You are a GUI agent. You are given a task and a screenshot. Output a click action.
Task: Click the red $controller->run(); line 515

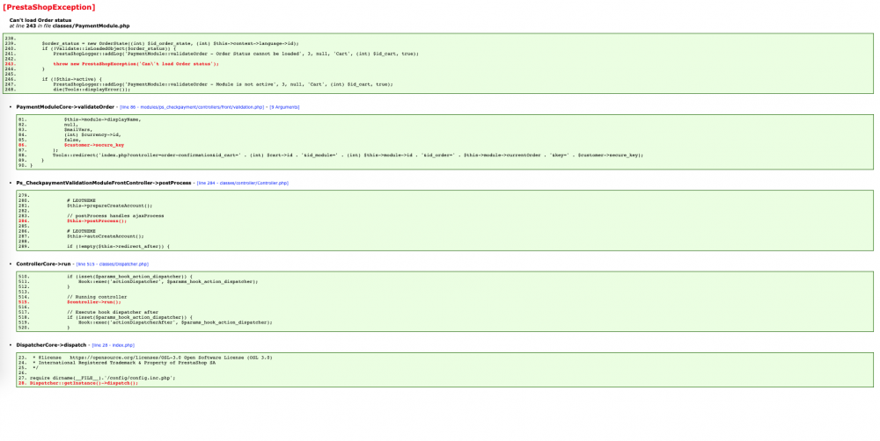coord(94,302)
